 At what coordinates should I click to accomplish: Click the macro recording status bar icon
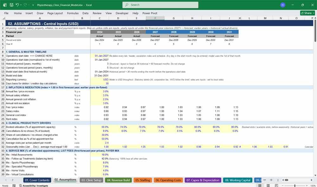(14, 186)
